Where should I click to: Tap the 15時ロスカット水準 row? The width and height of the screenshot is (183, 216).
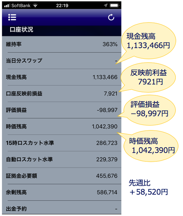tap(62, 143)
